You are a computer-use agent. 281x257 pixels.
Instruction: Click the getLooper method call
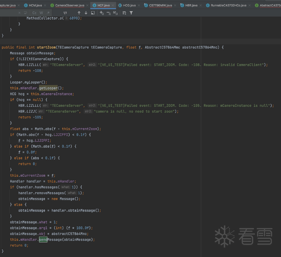[x=48, y=88]
